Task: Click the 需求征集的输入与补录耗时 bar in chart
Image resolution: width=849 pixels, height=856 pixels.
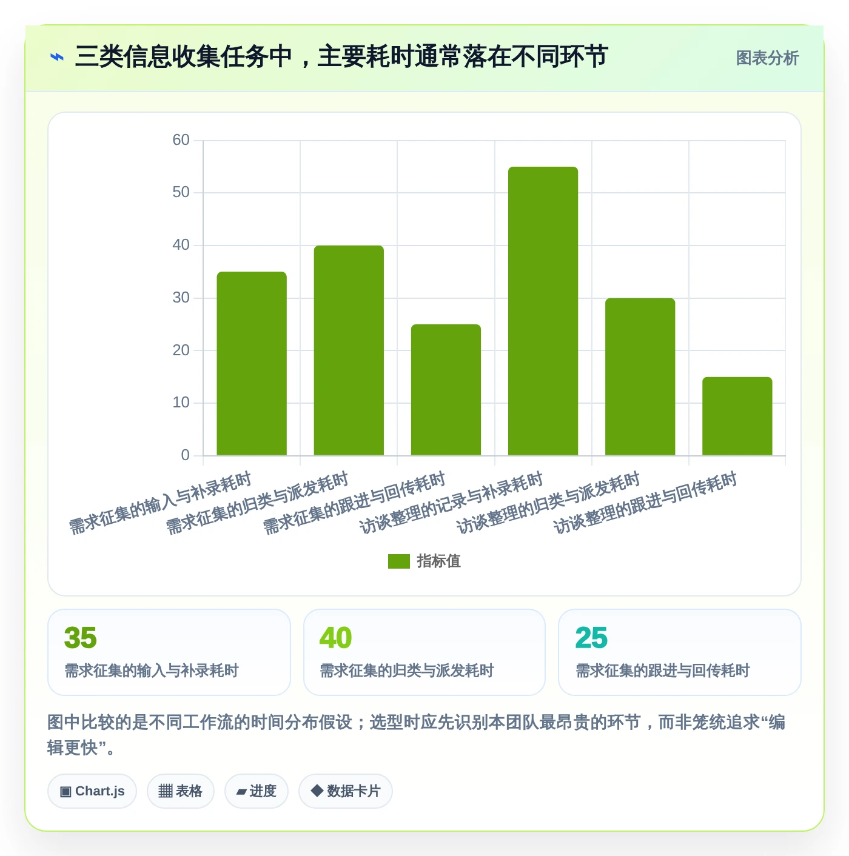Action: tap(252, 364)
